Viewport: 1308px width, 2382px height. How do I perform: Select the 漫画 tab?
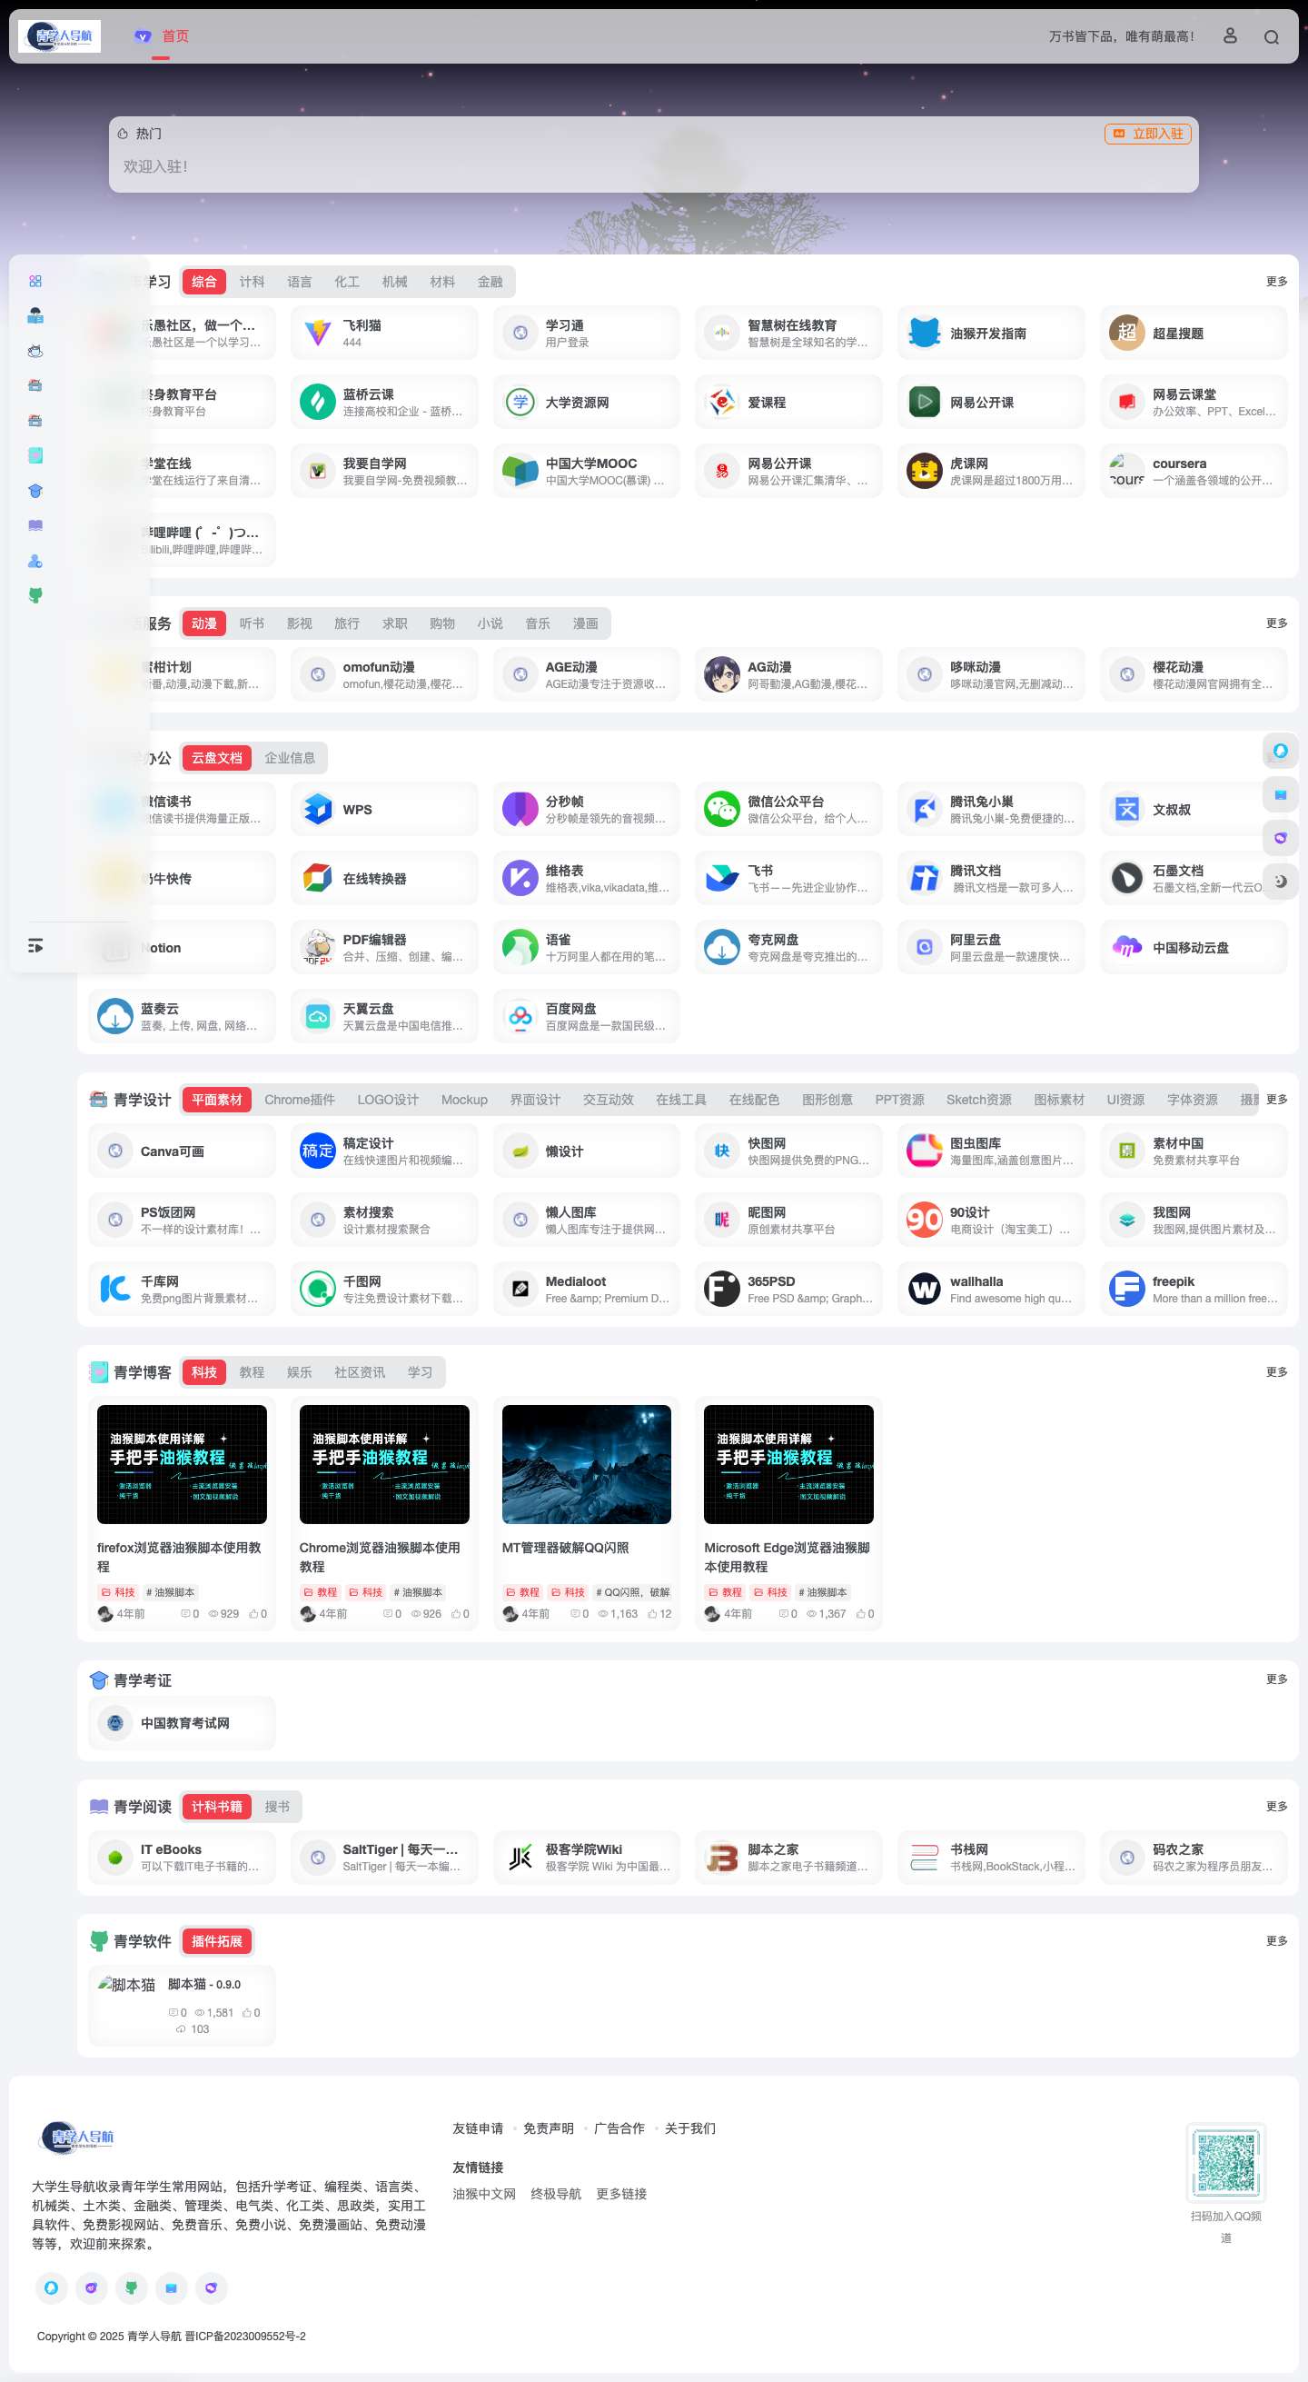click(x=585, y=624)
